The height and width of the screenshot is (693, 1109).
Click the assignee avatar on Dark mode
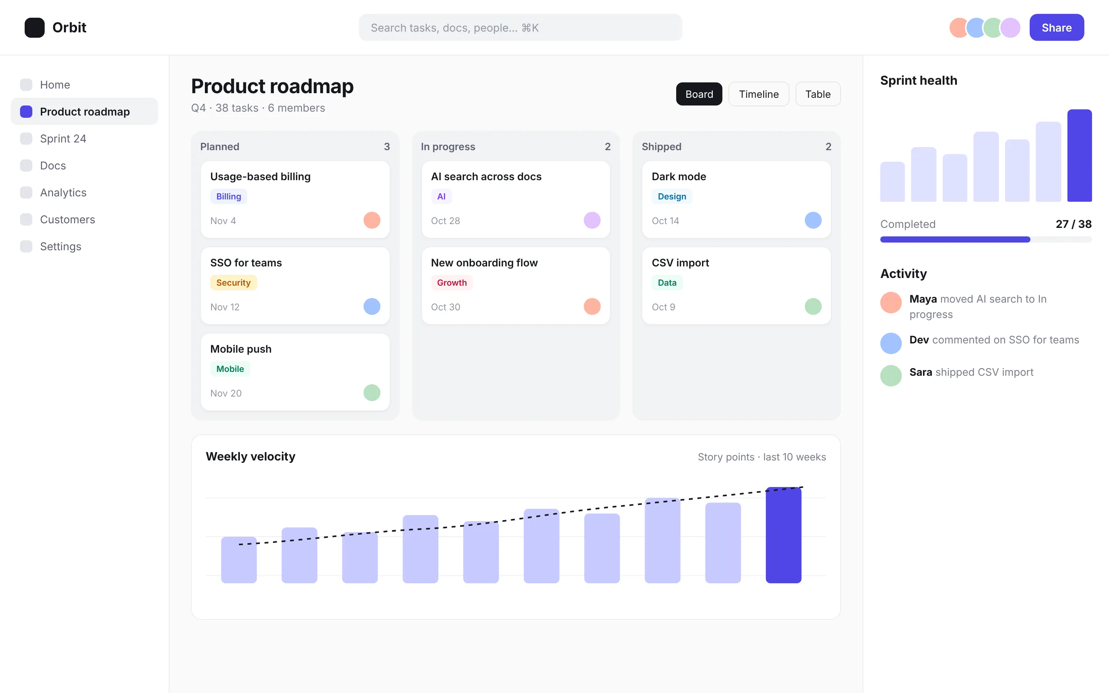(813, 221)
